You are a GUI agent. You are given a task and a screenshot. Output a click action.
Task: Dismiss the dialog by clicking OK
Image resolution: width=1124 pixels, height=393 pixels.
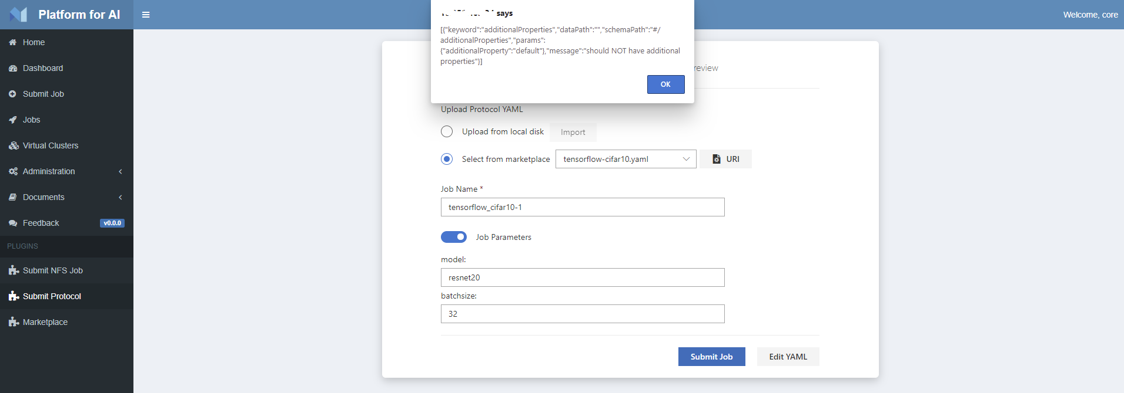coord(665,84)
